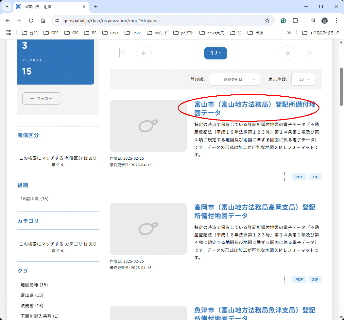Click the address bar URL field
Image resolution: width=344 pixels, height=320 pixels.
click(x=157, y=21)
